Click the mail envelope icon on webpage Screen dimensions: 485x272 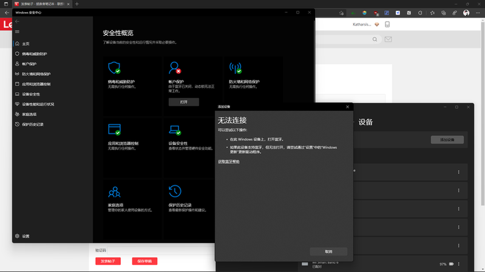click(x=388, y=39)
